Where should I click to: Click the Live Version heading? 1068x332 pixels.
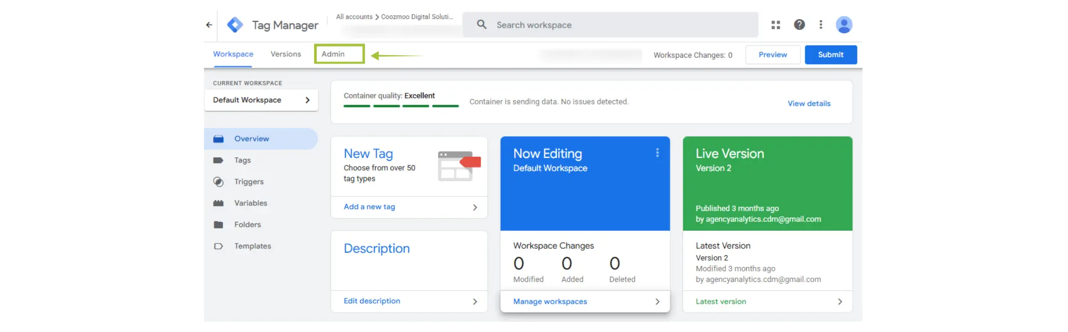pyautogui.click(x=730, y=154)
